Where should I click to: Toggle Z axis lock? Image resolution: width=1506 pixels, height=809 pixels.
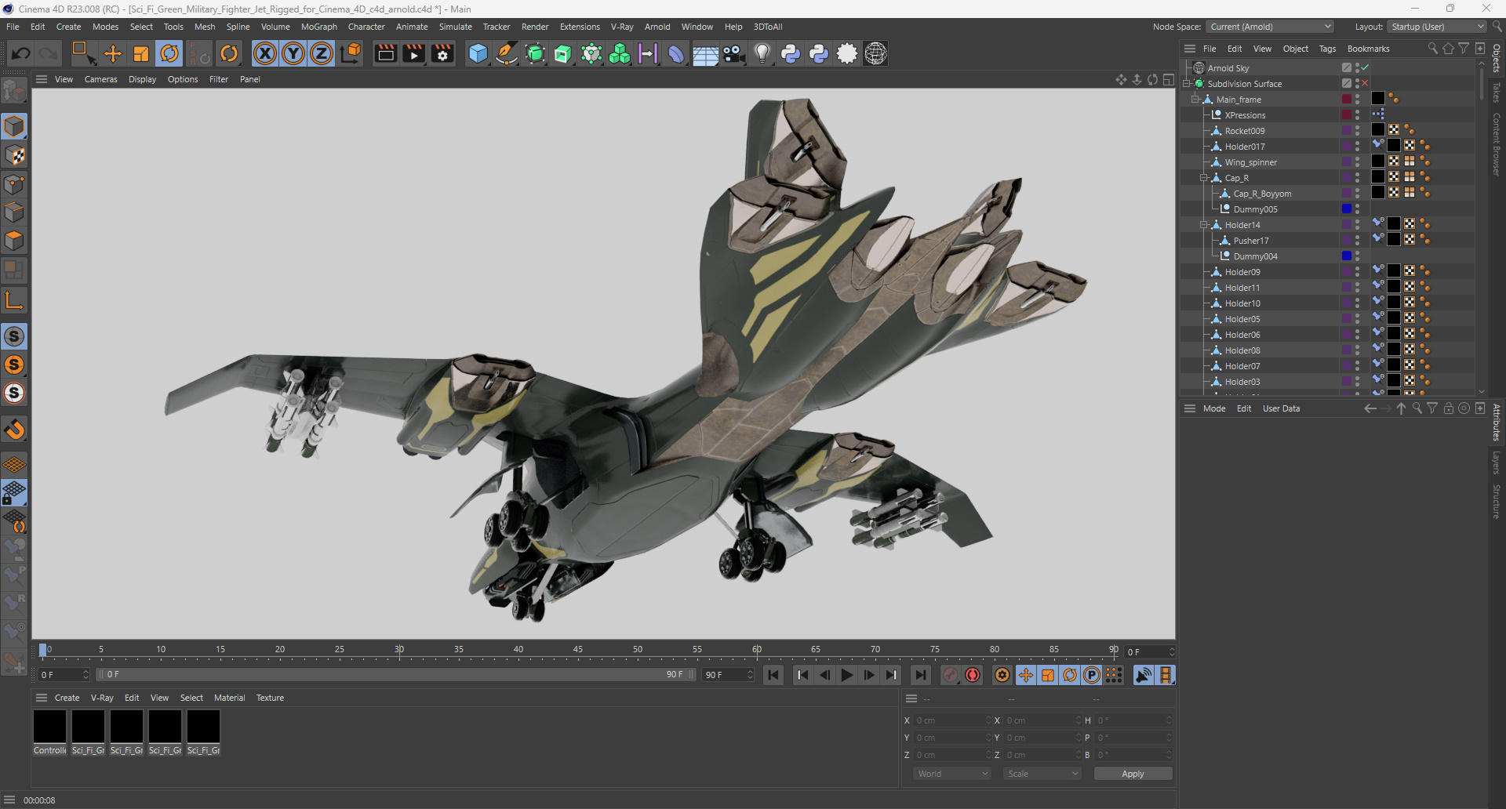click(x=322, y=53)
